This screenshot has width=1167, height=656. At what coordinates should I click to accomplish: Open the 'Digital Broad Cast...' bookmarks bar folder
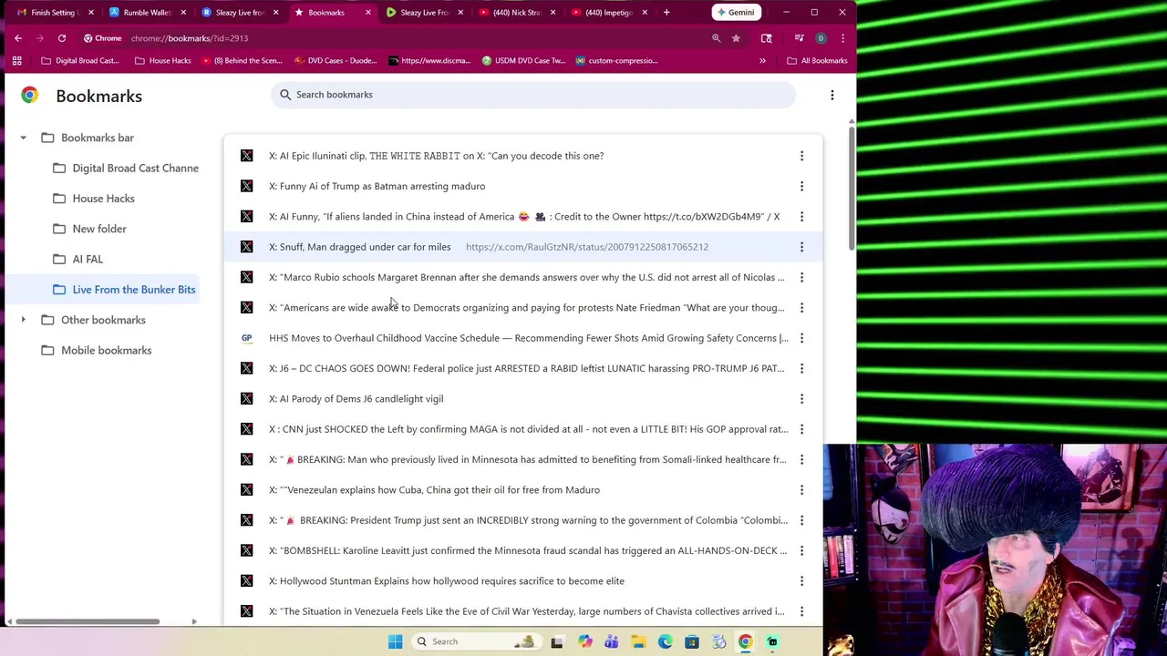[80, 61]
